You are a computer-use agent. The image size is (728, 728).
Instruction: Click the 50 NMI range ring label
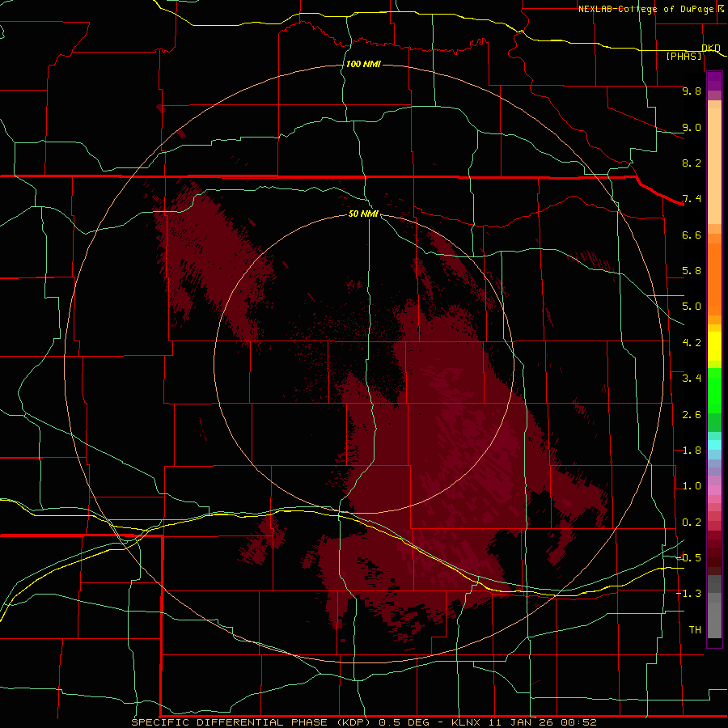[x=363, y=214]
